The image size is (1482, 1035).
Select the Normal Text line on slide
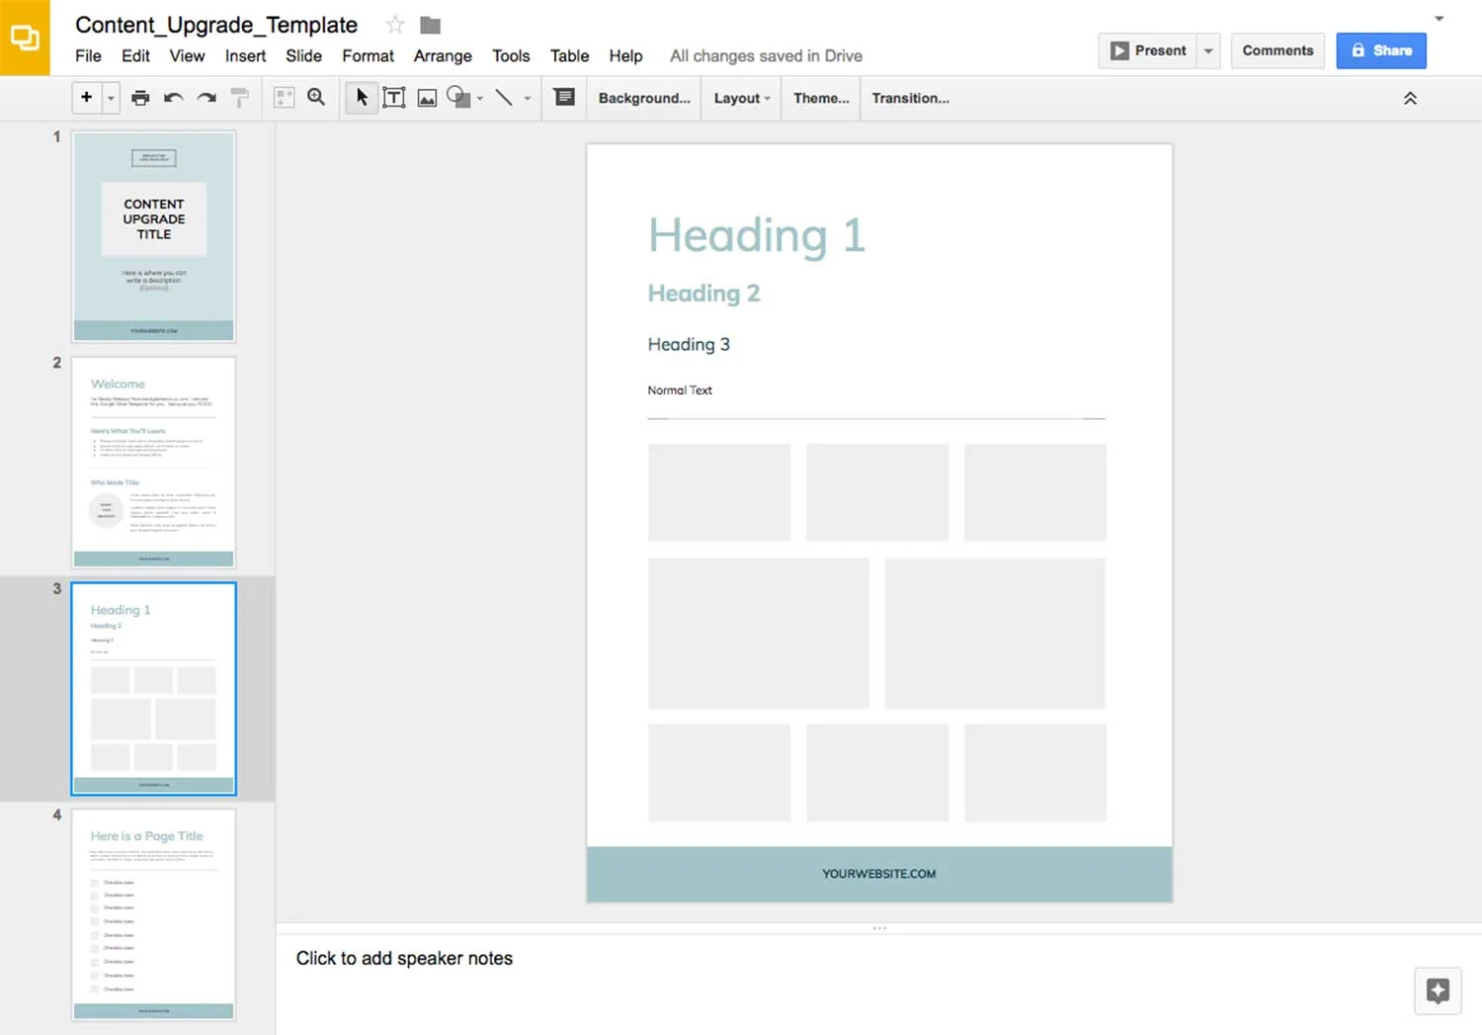tap(680, 390)
